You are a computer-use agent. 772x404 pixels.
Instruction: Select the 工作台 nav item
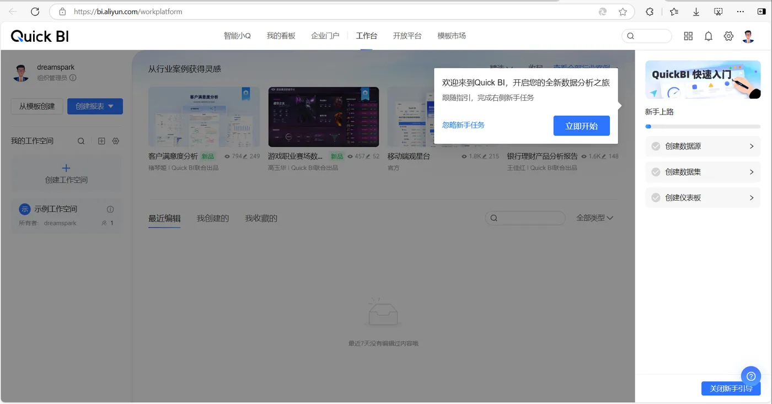367,36
